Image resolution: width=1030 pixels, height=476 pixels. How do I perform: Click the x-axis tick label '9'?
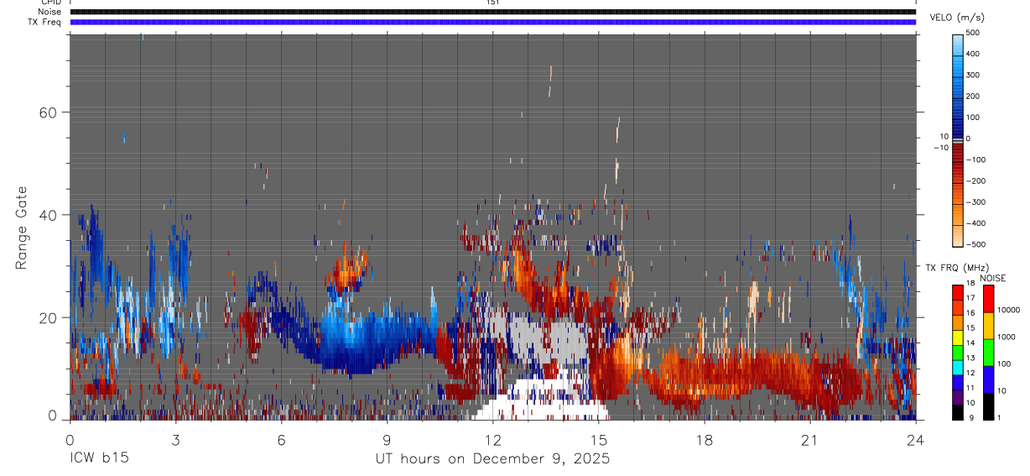point(387,440)
